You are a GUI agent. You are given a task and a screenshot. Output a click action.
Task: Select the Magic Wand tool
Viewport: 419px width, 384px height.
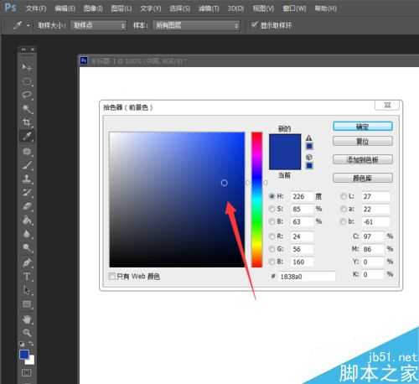tap(27, 109)
